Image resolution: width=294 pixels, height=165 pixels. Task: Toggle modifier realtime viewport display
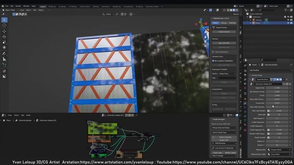277,79
